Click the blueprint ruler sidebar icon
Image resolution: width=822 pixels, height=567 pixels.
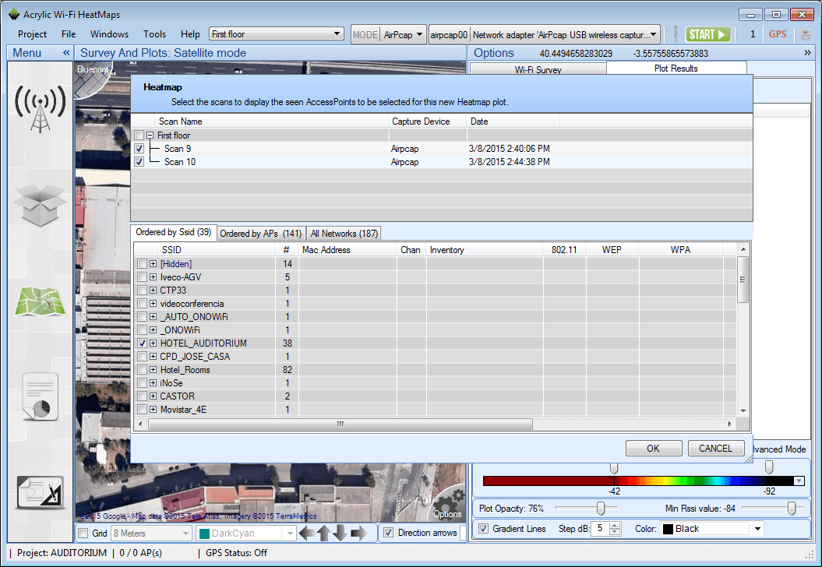coord(41,494)
